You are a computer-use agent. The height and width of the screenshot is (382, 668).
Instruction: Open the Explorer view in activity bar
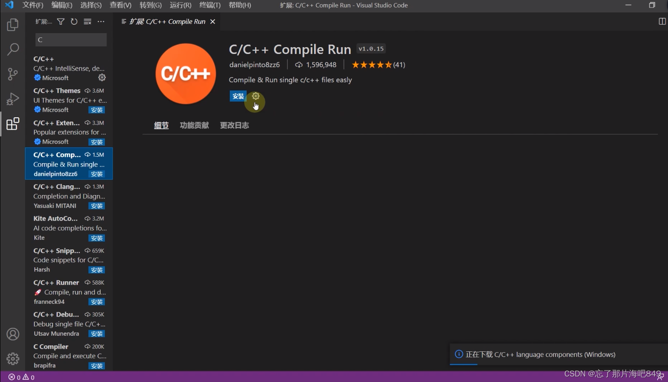(x=13, y=25)
